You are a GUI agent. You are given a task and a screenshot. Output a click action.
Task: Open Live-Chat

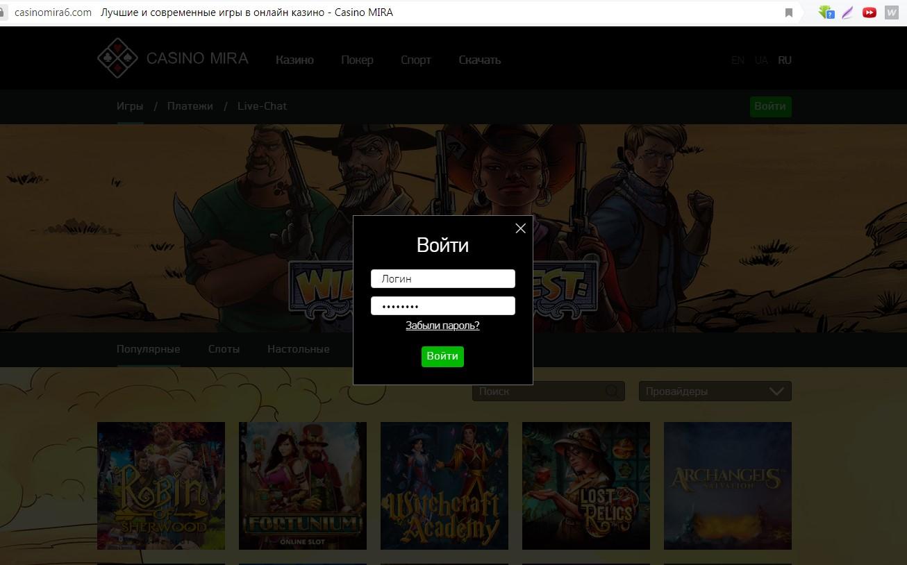pyautogui.click(x=262, y=106)
